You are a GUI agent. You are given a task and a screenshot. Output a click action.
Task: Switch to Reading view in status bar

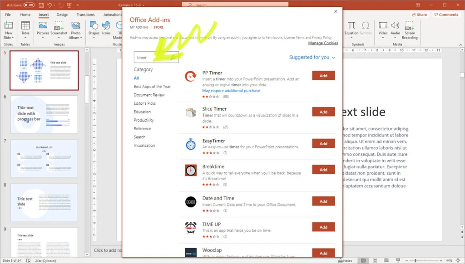[x=386, y=260]
